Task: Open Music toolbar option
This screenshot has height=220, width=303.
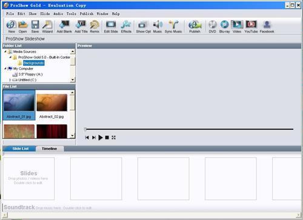Action: [158, 27]
